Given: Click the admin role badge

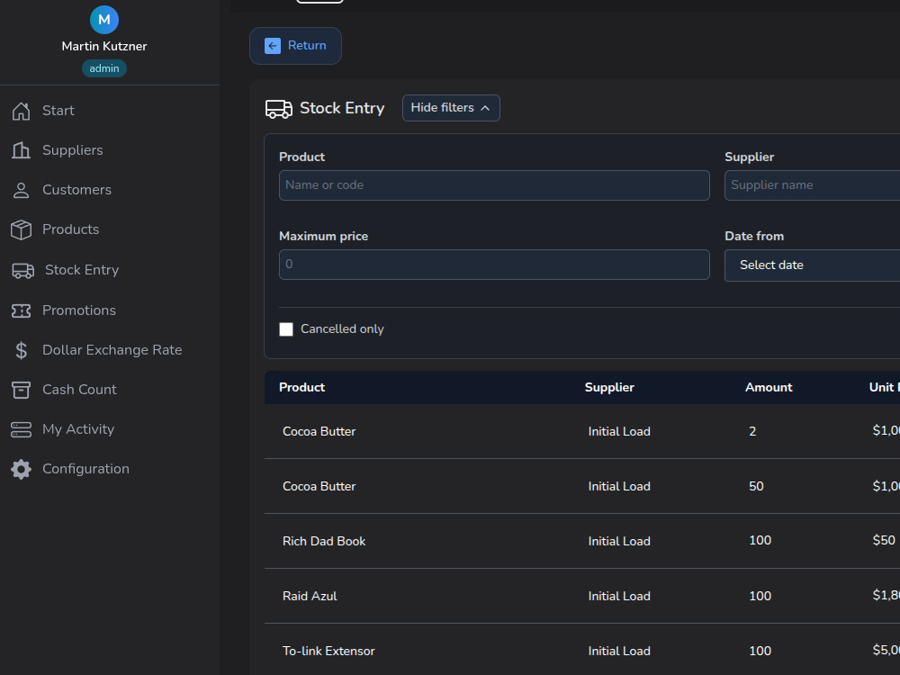Looking at the screenshot, I should point(103,68).
